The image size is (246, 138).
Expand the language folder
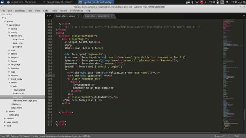[x=9, y=64]
